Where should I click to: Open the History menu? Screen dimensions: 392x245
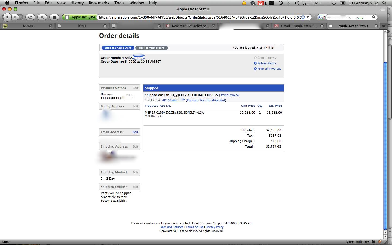(77, 3)
